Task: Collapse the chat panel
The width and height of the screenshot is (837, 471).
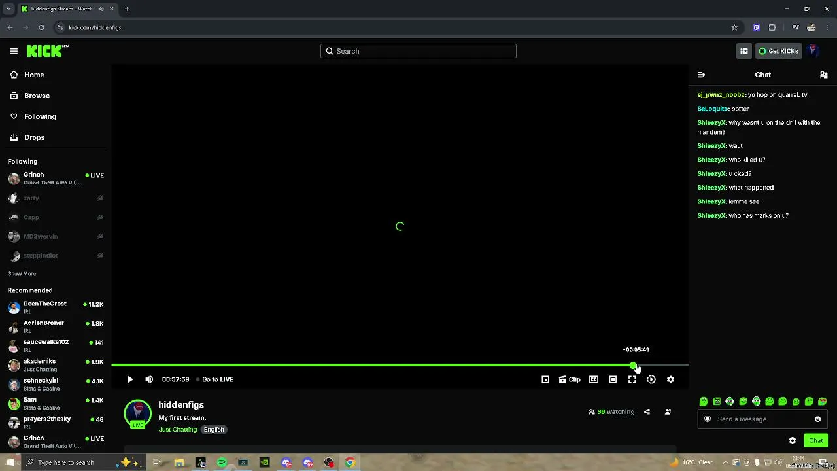Action: (x=702, y=75)
